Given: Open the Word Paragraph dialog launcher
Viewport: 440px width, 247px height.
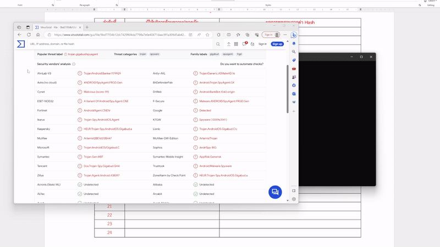Looking at the screenshot, I should click(x=117, y=5).
